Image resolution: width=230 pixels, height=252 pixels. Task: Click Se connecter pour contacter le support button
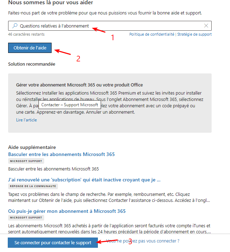pyautogui.click(x=53, y=242)
